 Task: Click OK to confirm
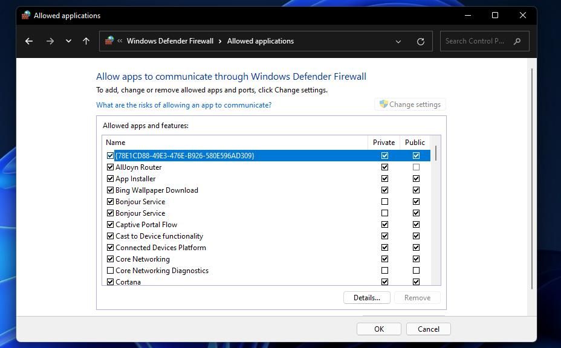[379, 329]
